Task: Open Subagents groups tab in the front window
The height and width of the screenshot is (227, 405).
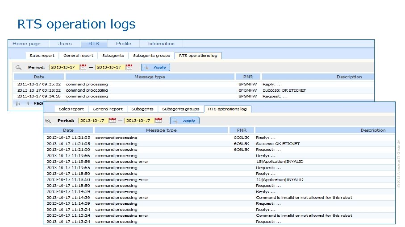Action: click(181, 109)
